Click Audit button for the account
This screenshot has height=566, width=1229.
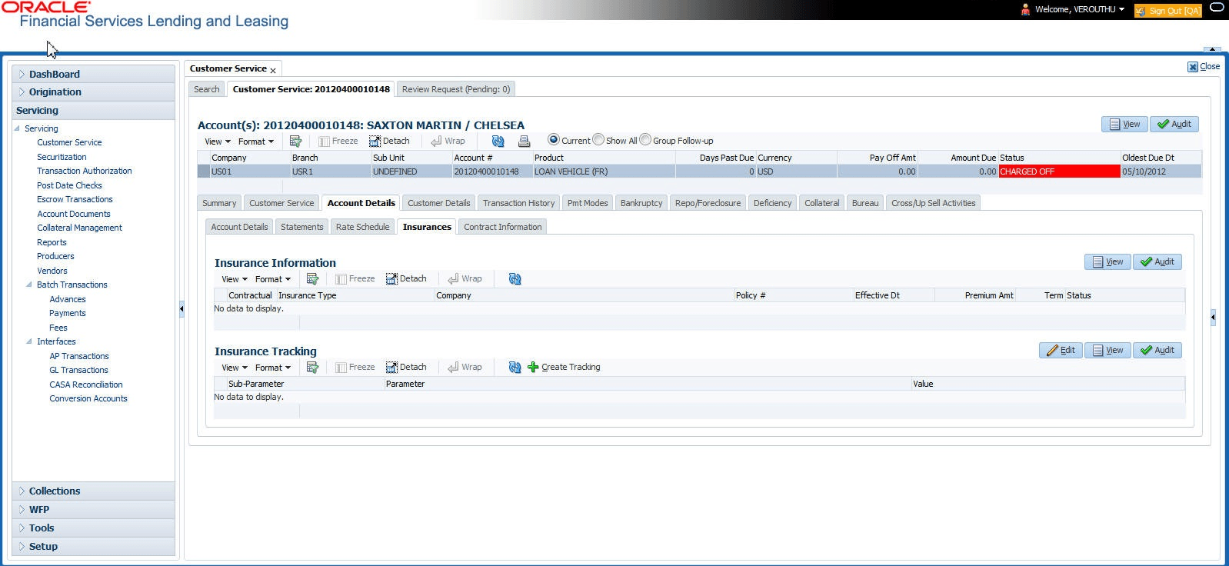point(1174,125)
